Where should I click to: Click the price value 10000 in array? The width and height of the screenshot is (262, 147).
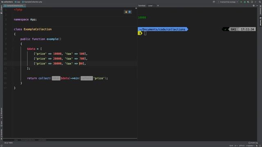pos(57,53)
